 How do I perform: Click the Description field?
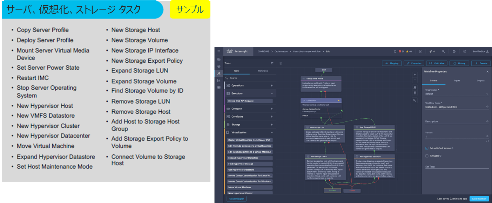click(x=457, y=121)
